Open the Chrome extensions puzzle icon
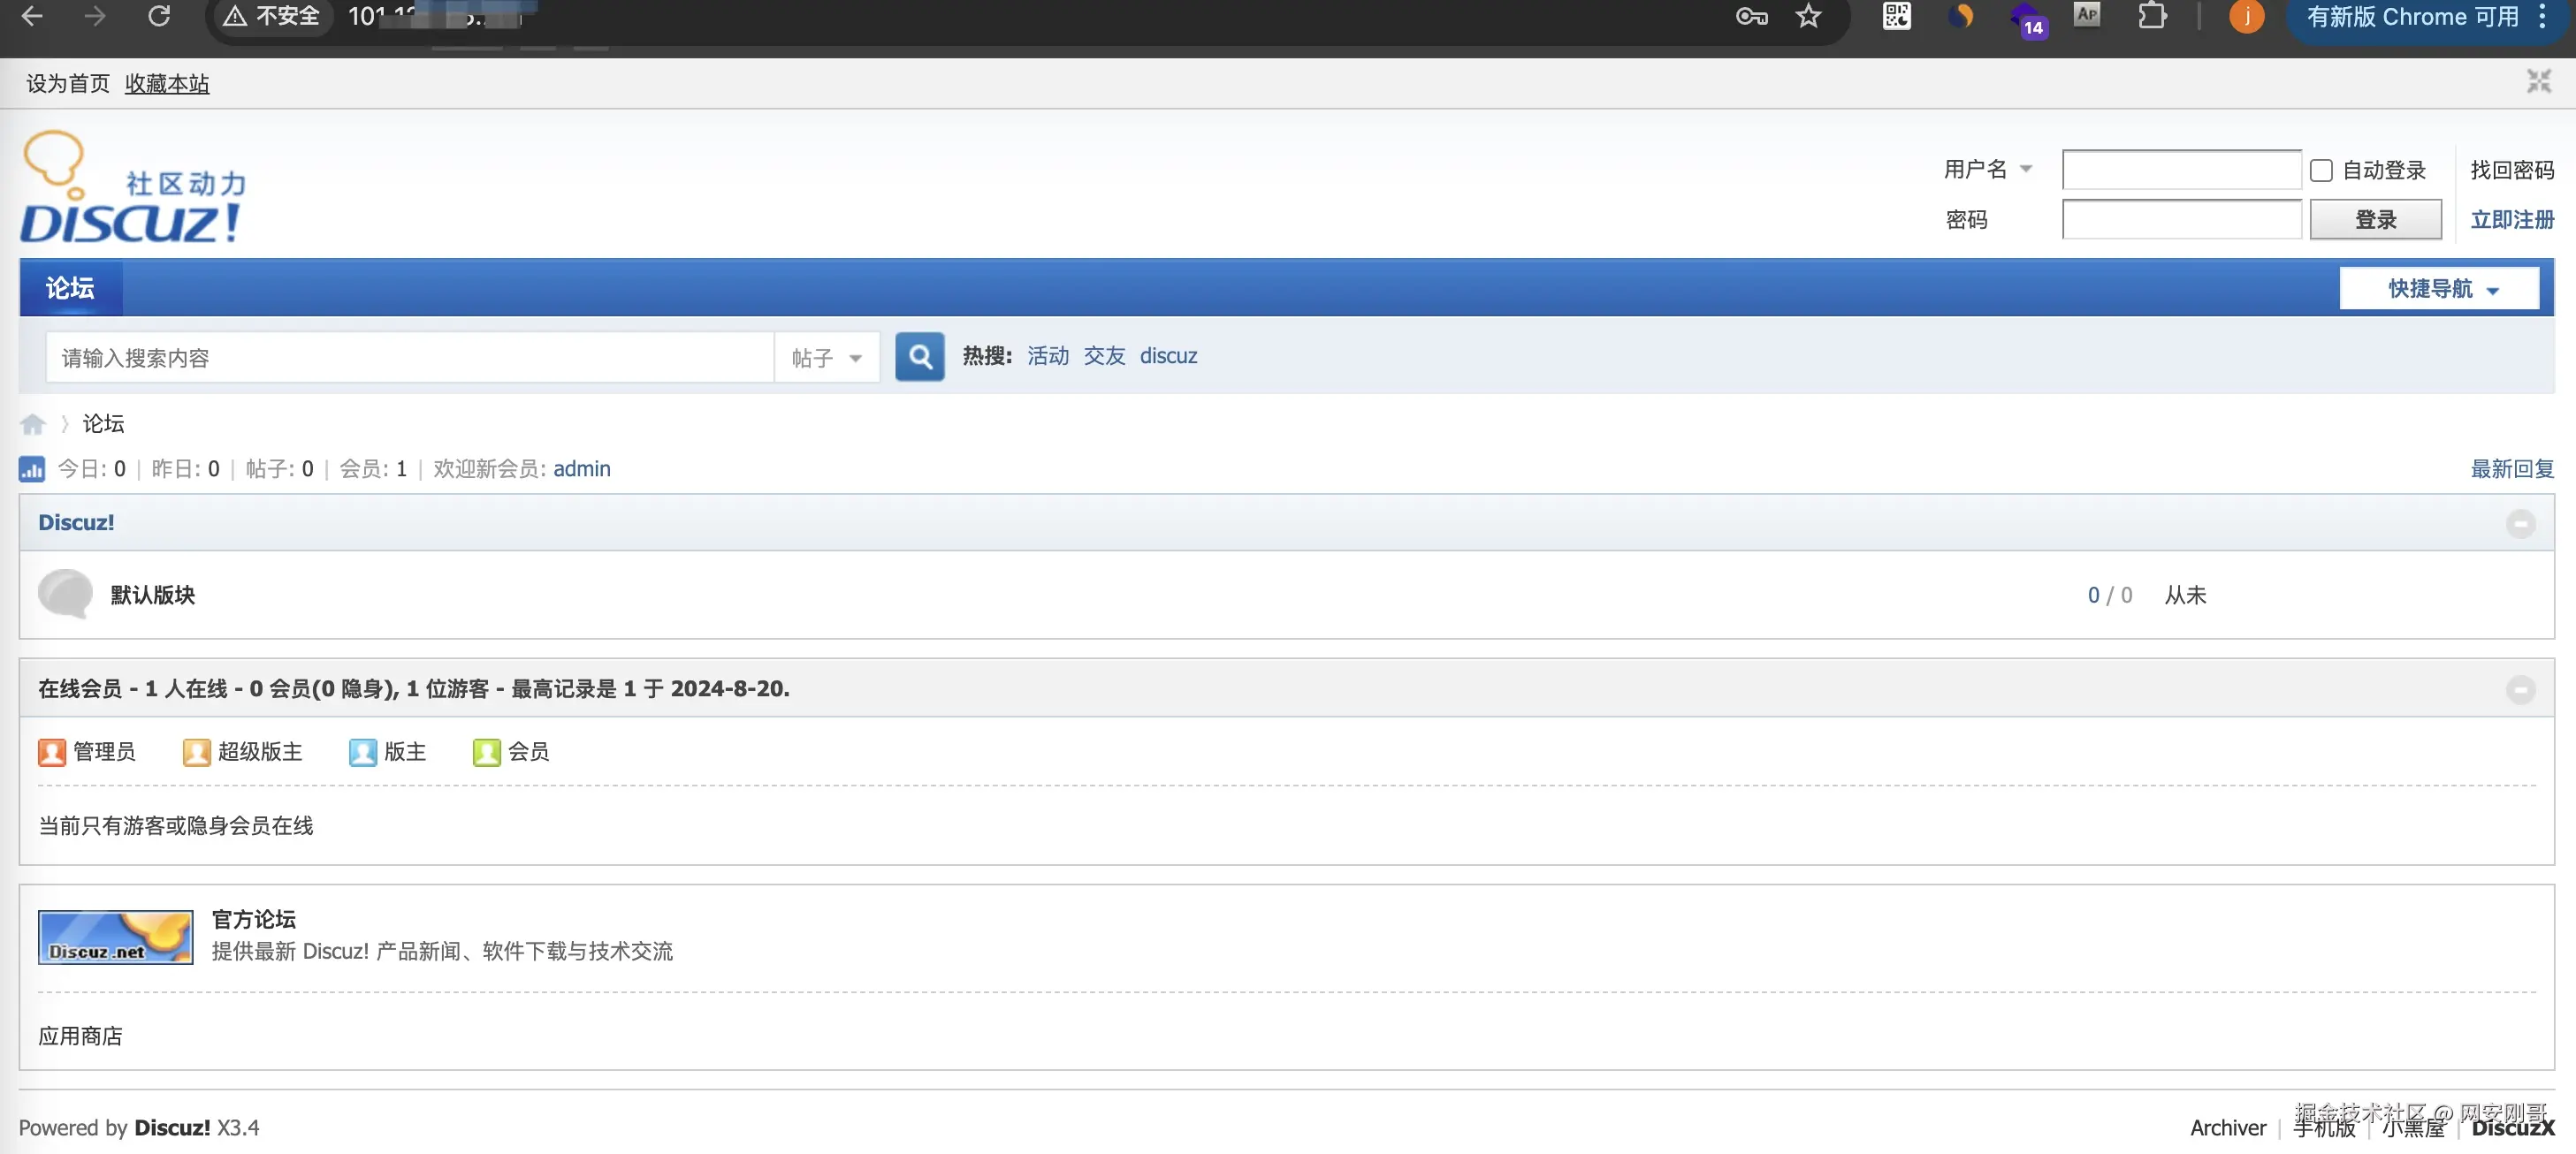 pyautogui.click(x=2151, y=16)
